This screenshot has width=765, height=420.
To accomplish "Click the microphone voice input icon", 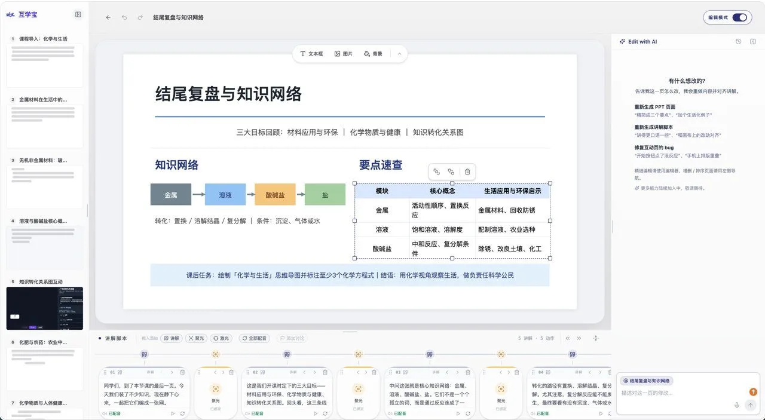I will pos(736,405).
